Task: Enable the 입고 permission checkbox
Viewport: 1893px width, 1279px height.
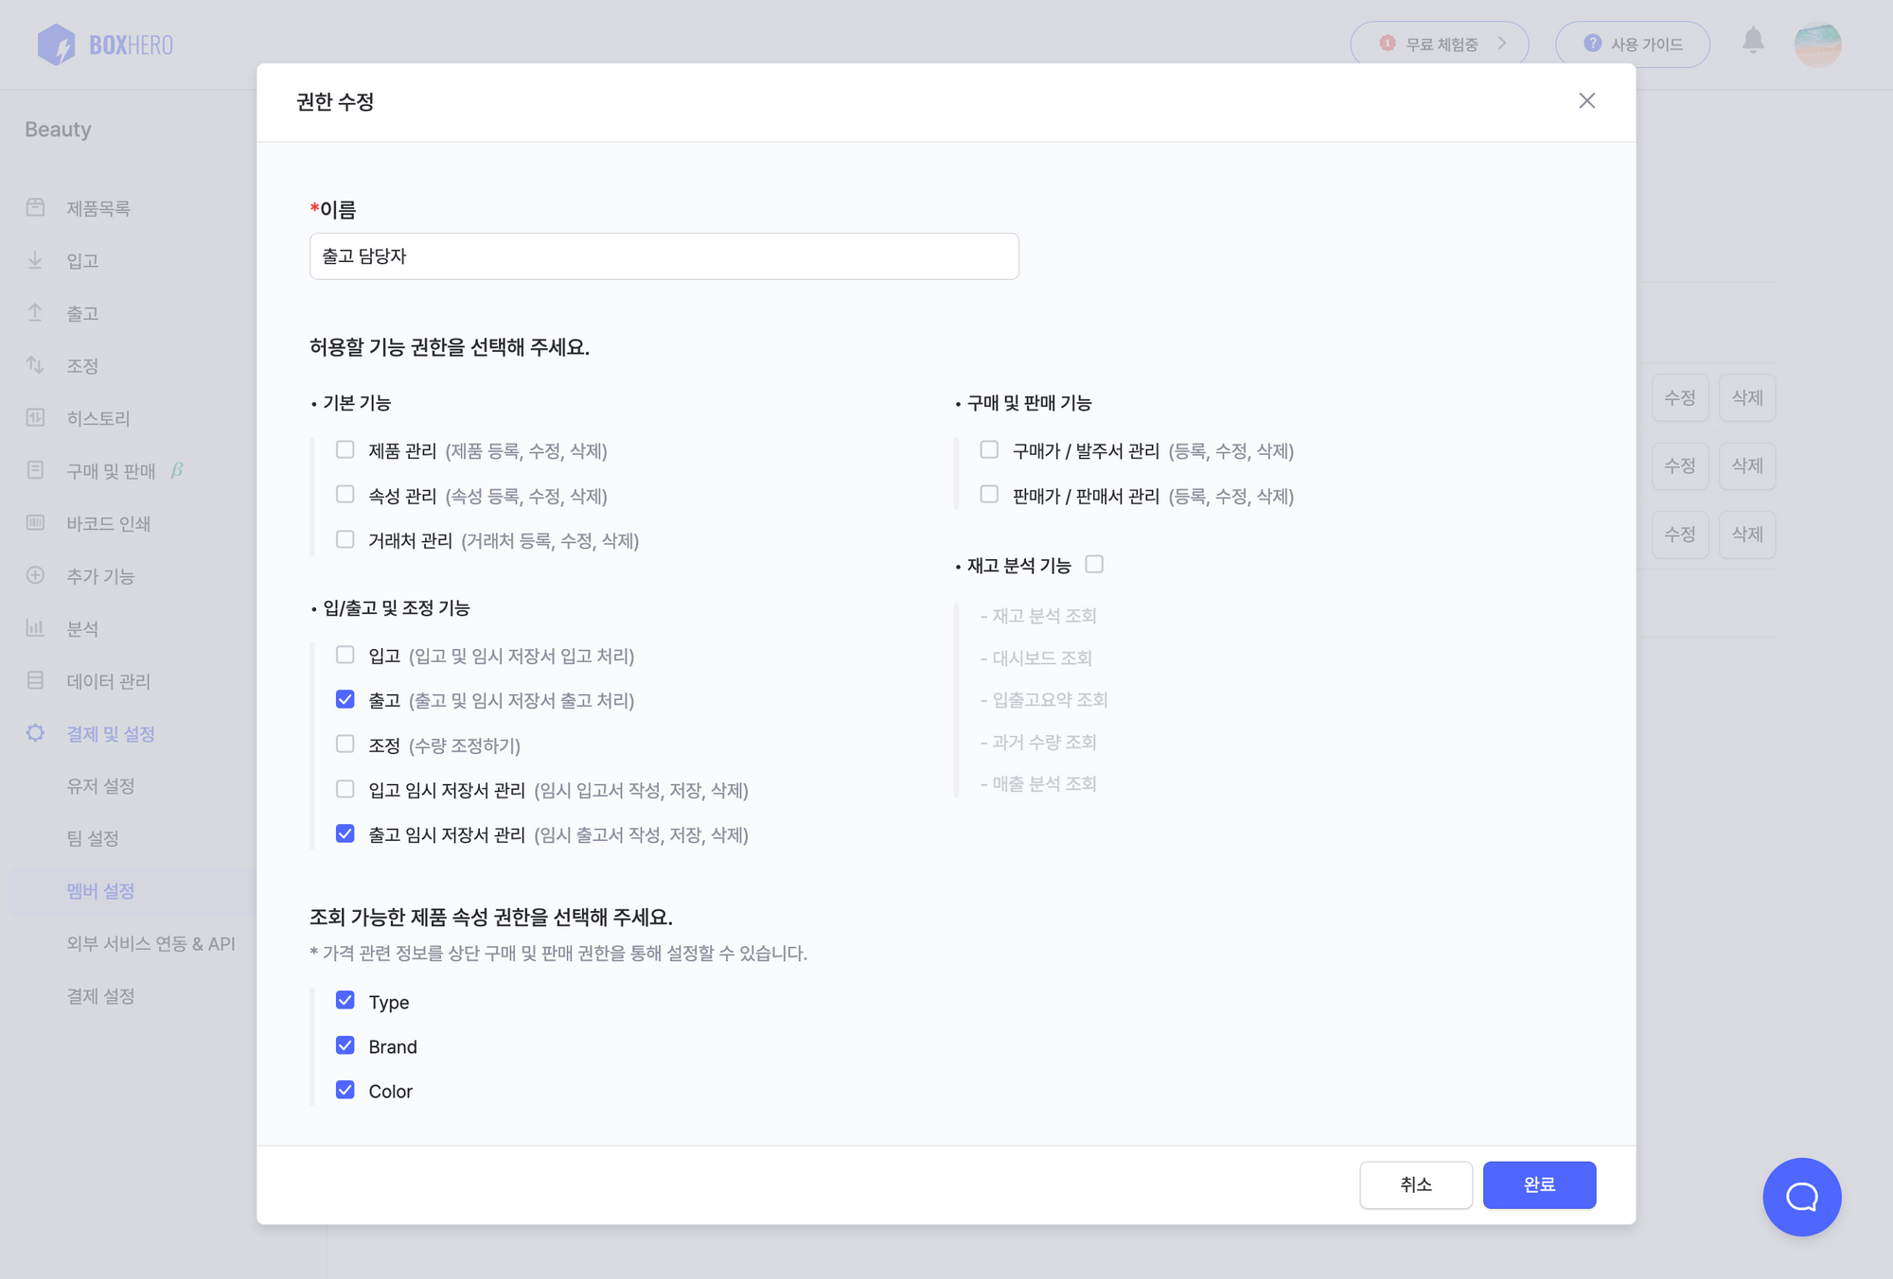Action: 345,655
